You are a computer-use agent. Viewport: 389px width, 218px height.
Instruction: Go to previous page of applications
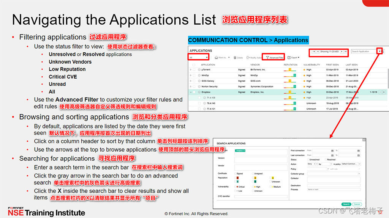(x=318, y=52)
